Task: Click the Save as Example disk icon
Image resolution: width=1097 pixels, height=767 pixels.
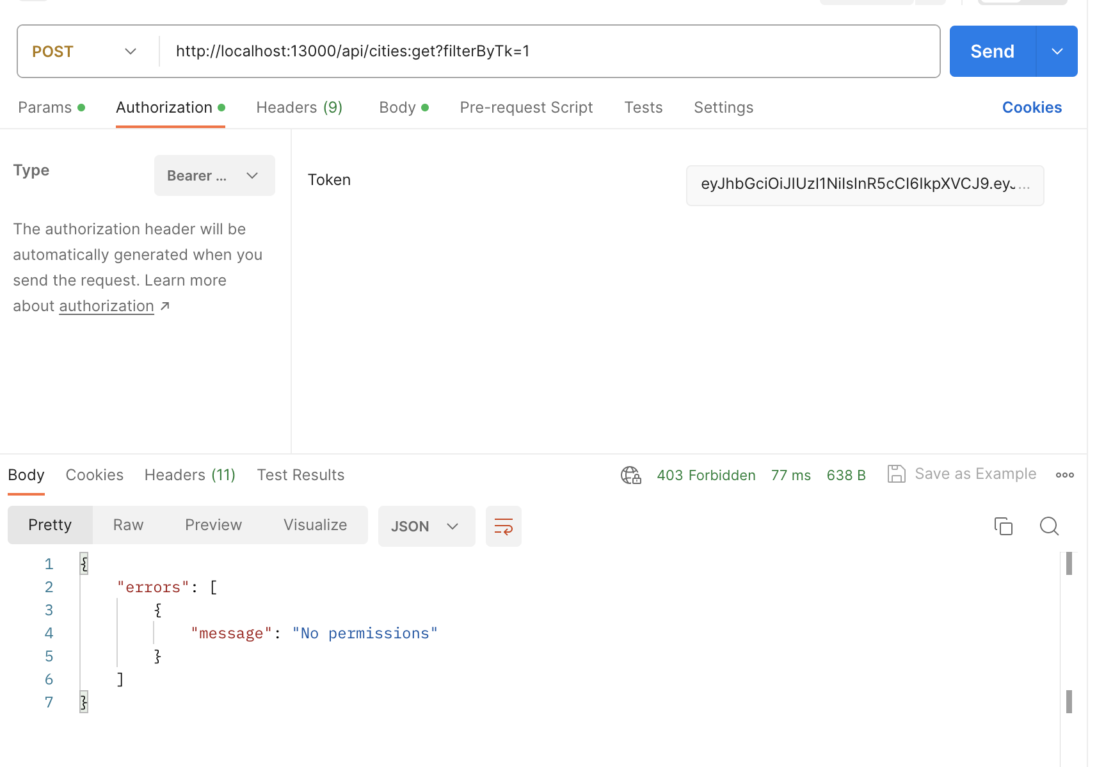Action: [896, 474]
